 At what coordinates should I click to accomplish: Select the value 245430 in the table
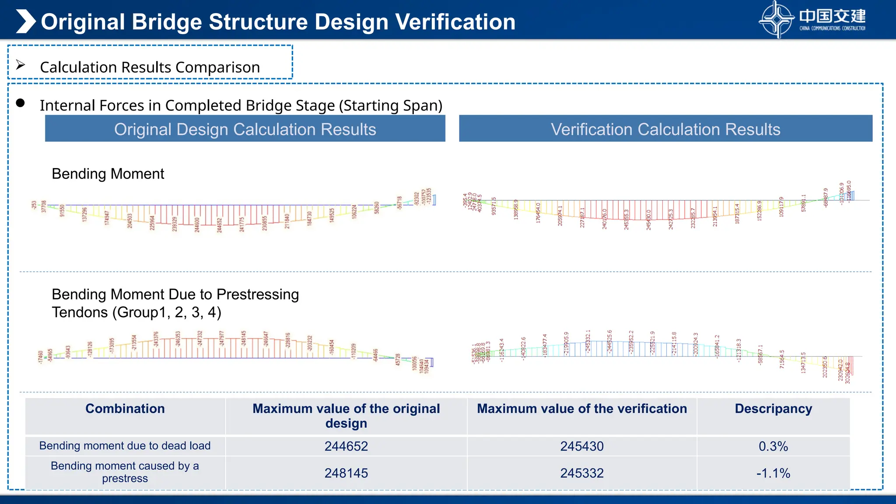(x=582, y=446)
